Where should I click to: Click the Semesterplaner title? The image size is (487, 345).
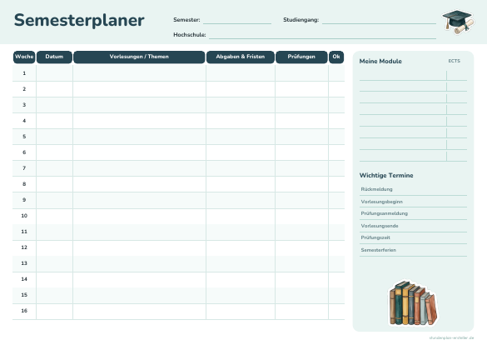(79, 20)
